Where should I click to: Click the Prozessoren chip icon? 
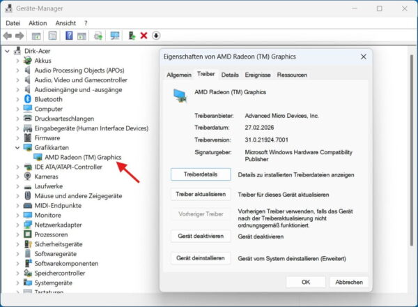[27, 234]
